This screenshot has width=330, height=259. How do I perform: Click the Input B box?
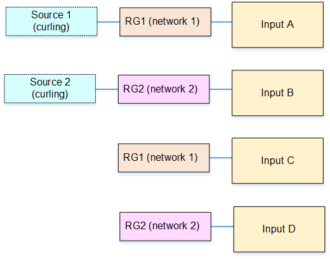pyautogui.click(x=277, y=93)
